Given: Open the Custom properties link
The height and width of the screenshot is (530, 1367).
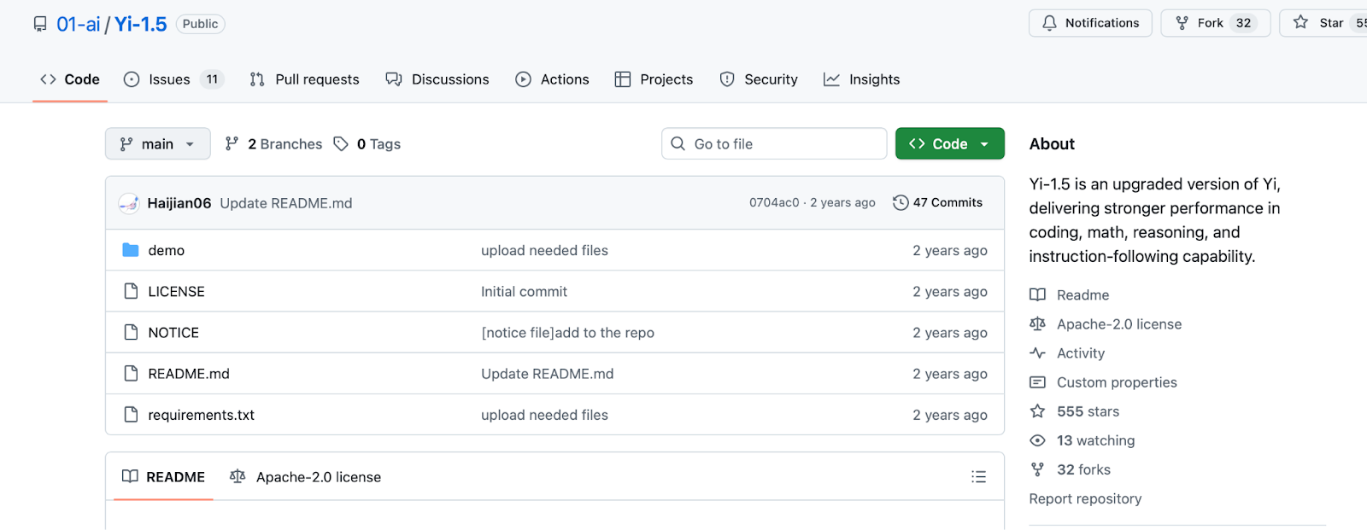Looking at the screenshot, I should tap(1117, 381).
